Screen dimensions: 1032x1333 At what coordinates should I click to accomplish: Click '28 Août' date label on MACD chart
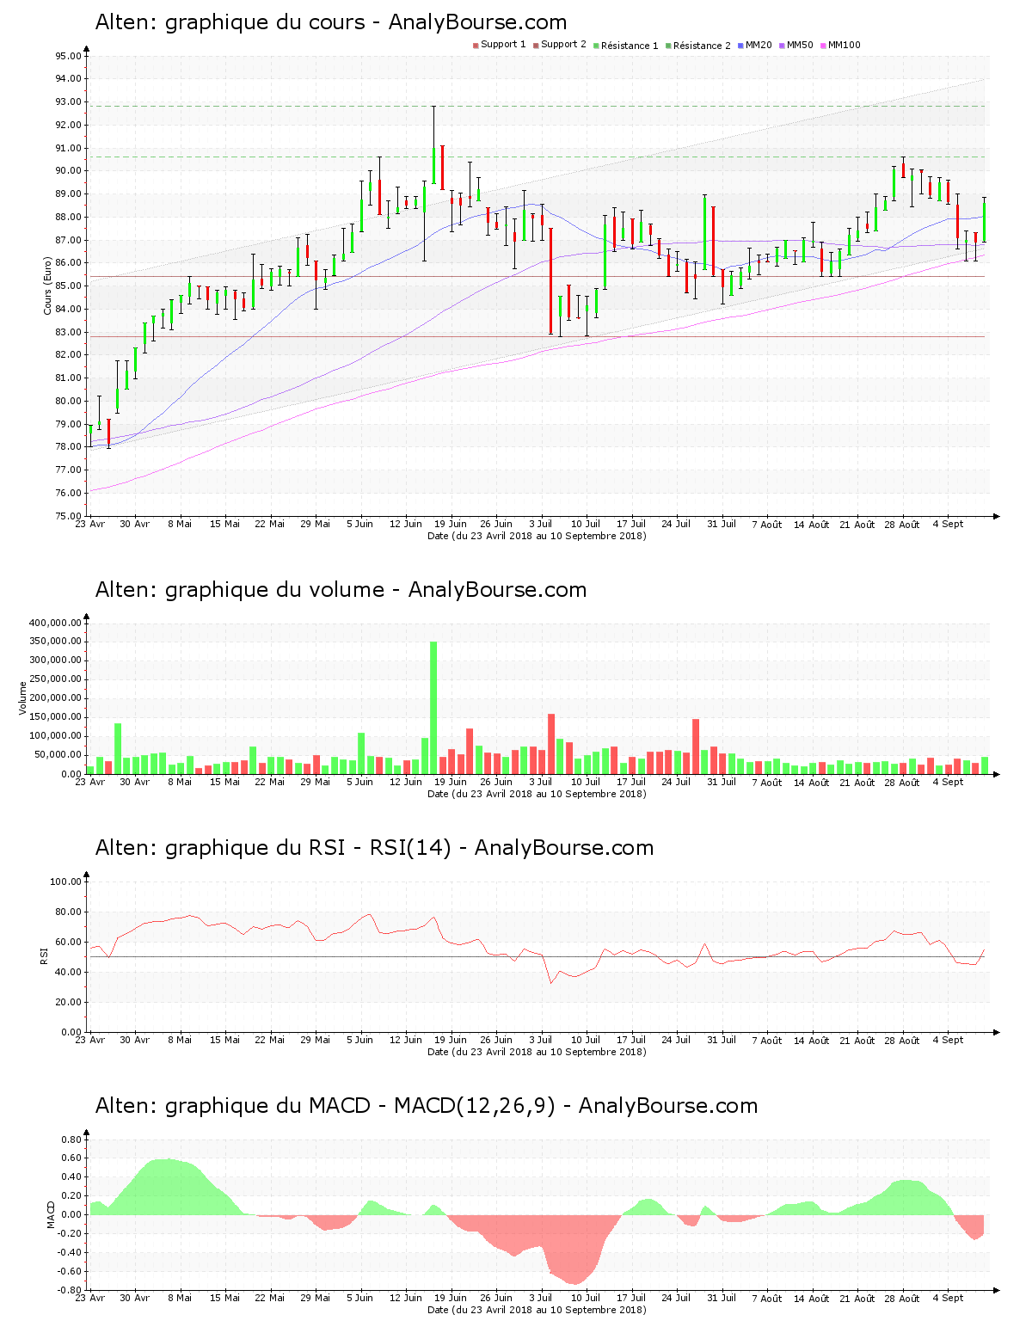903,1298
